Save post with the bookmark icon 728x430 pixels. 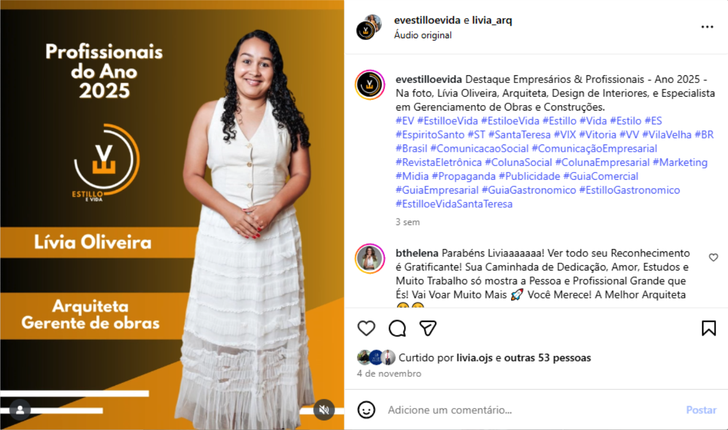coord(708,328)
